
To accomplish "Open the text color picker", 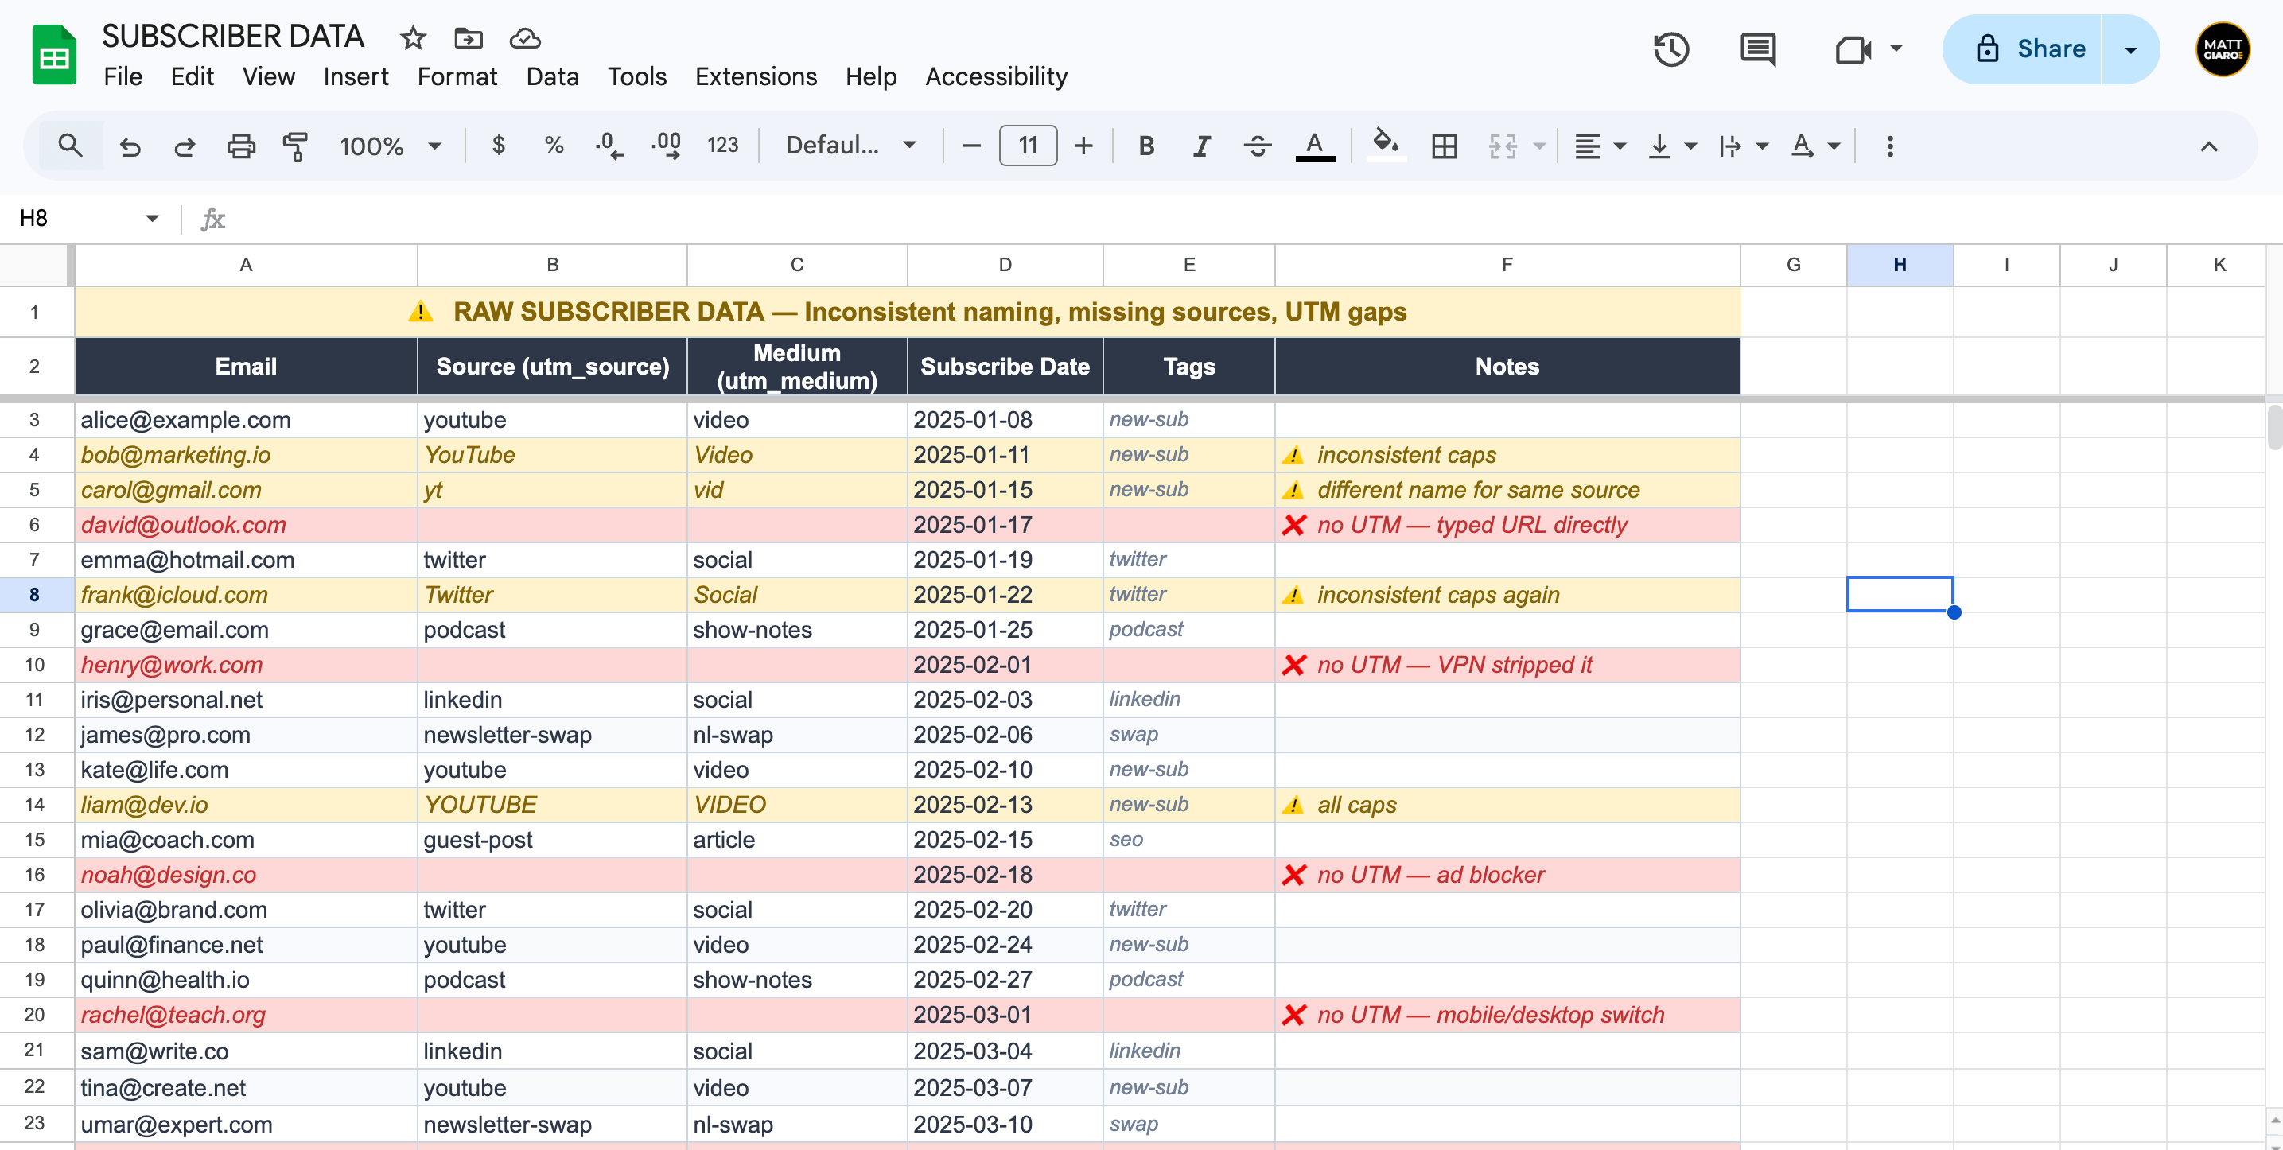I will [x=1315, y=146].
